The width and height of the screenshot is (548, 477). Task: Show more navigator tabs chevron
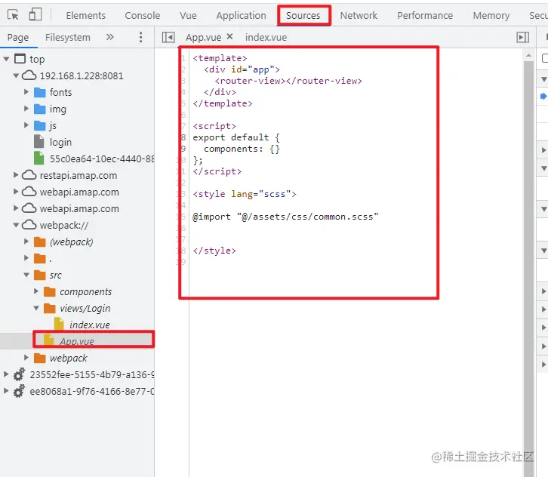click(110, 37)
